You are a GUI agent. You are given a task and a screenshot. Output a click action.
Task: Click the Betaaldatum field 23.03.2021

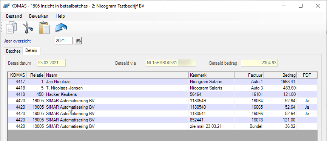[x=51, y=63]
